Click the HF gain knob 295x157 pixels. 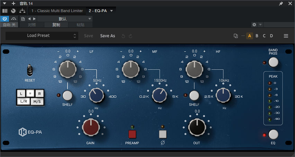click(194, 69)
